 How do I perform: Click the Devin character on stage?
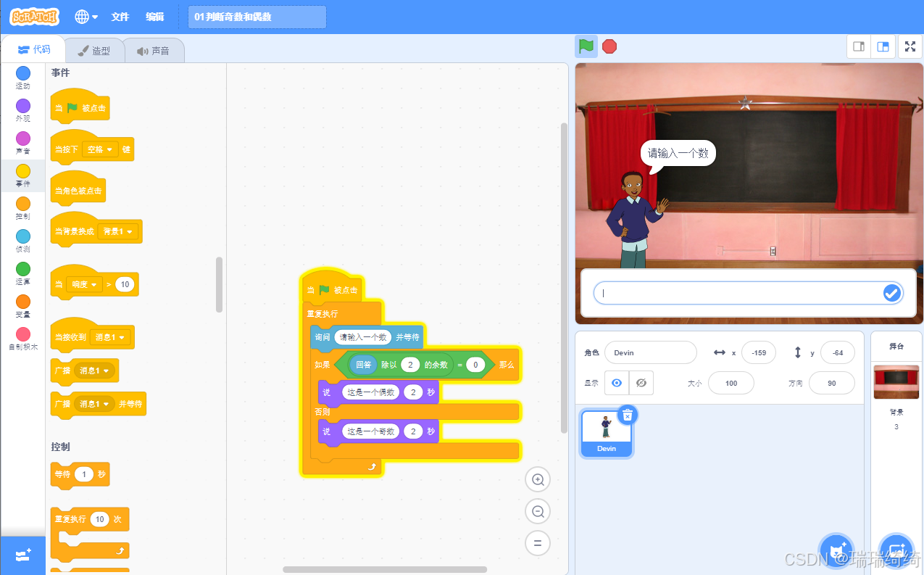coord(636,221)
